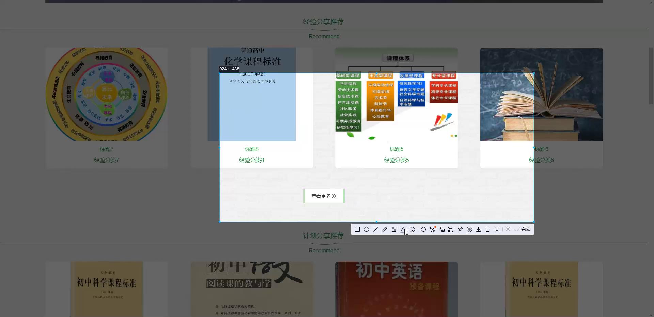This screenshot has height=317, width=654.
Task: Select the arrow drawing tool
Action: (376, 229)
